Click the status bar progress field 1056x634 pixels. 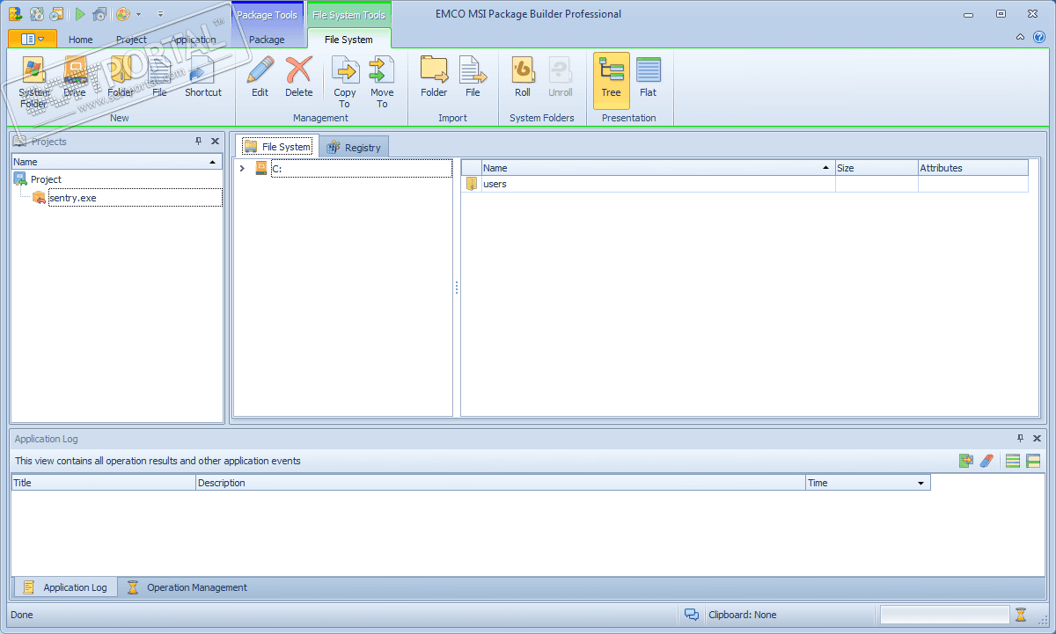point(944,615)
